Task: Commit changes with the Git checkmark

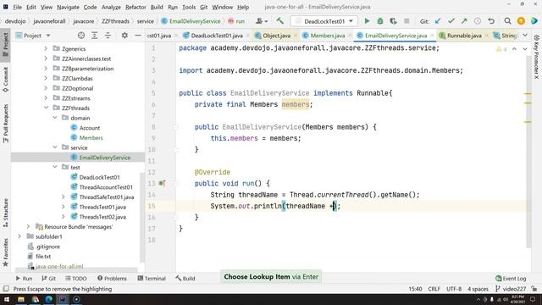Action: [451, 21]
